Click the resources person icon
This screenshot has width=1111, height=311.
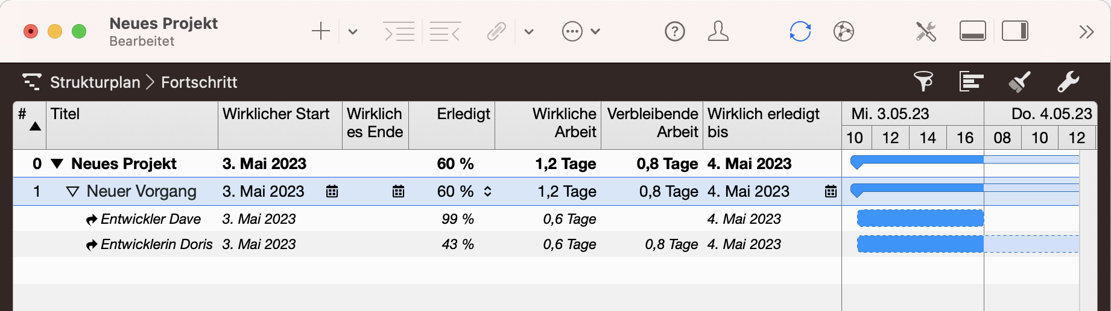pos(718,31)
